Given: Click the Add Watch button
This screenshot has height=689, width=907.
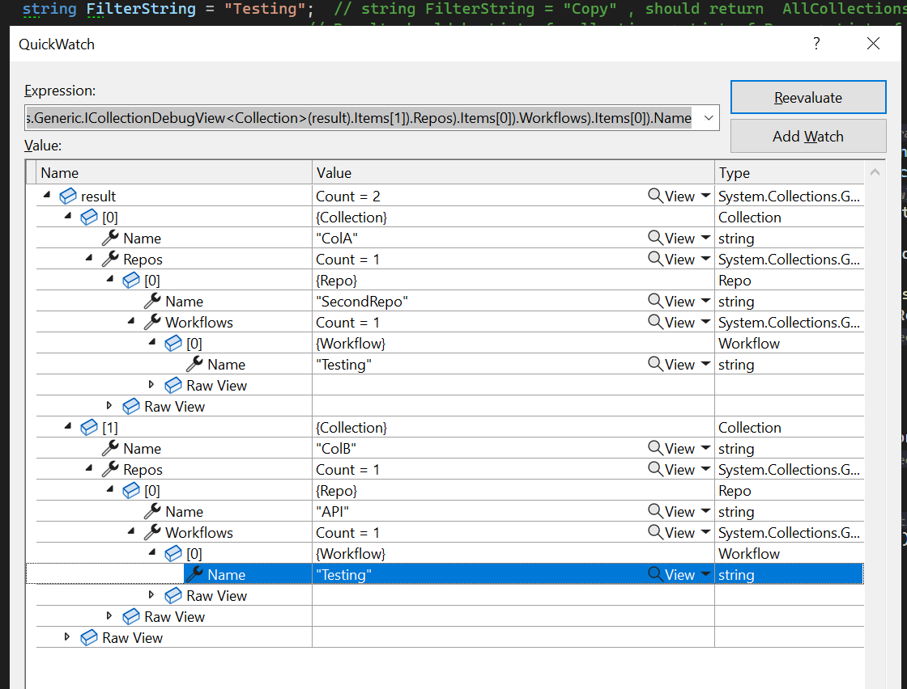Looking at the screenshot, I should tap(808, 137).
